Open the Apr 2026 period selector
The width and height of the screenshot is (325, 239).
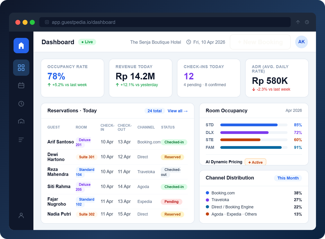pyautogui.click(x=294, y=110)
